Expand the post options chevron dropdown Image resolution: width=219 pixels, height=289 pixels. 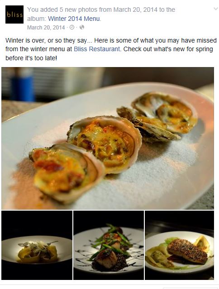point(215,9)
